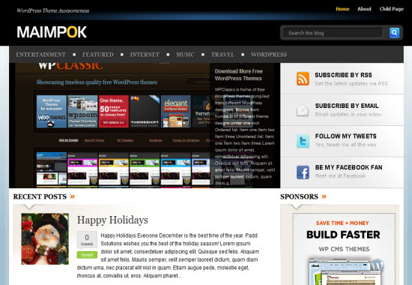Click the snowman post thumbnail
This screenshot has width=412, height=285.
point(45,239)
